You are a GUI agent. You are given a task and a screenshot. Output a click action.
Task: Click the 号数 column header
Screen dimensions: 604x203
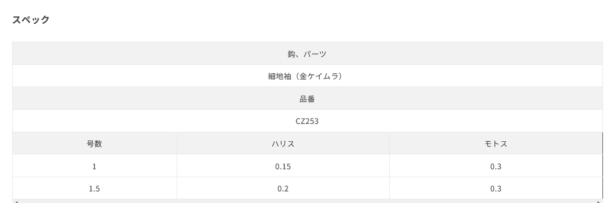tap(94, 143)
